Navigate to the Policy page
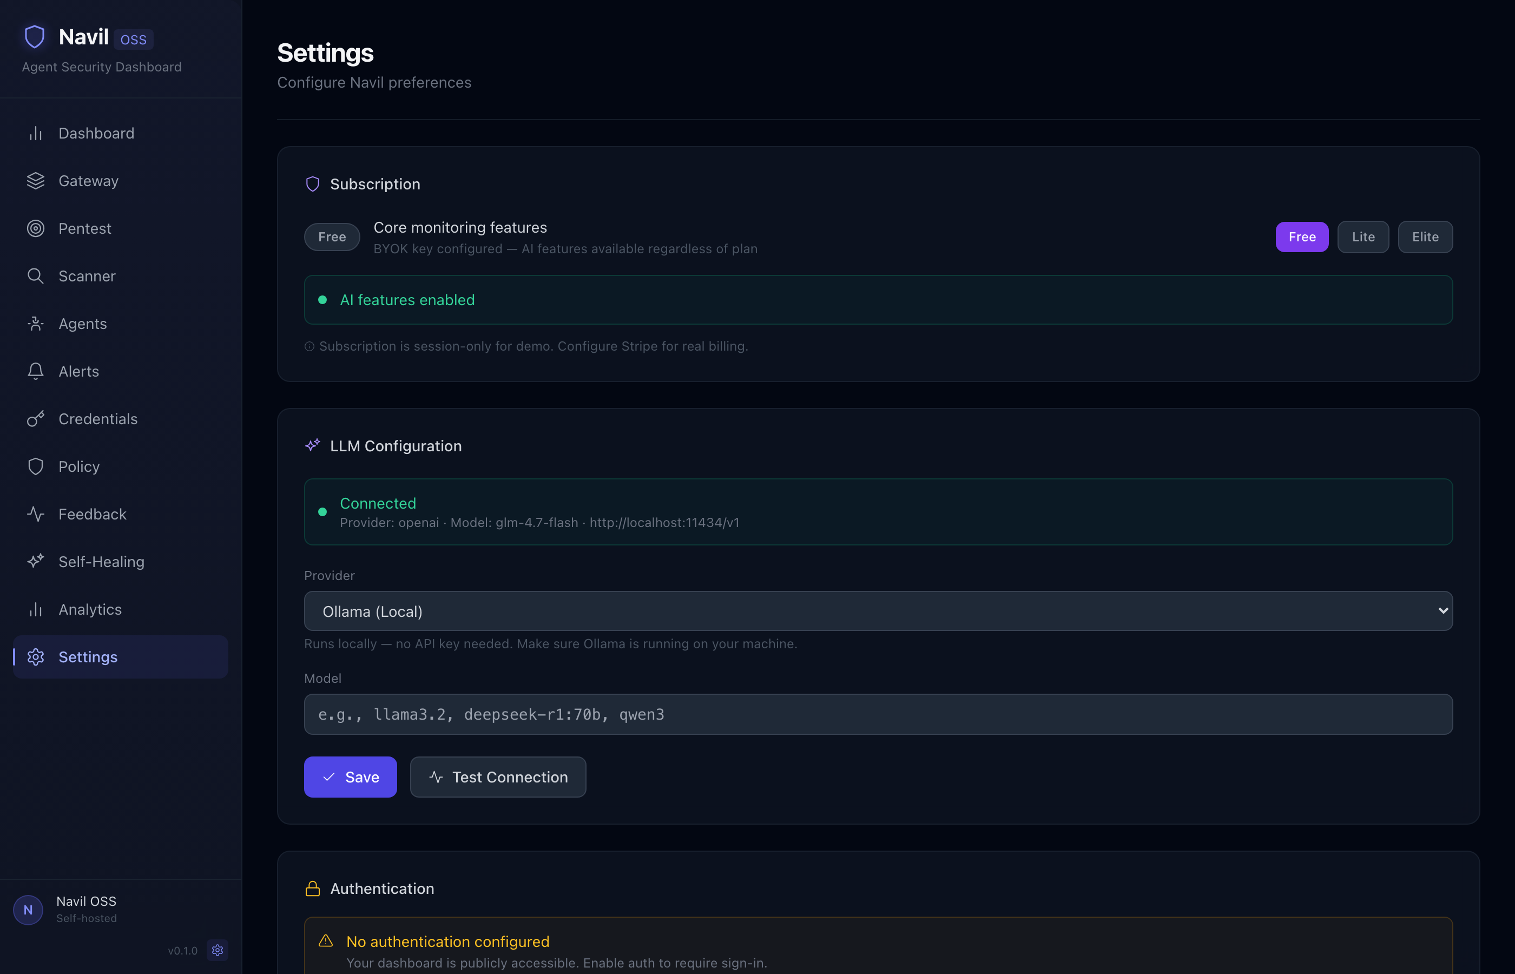The width and height of the screenshot is (1515, 974). point(79,467)
